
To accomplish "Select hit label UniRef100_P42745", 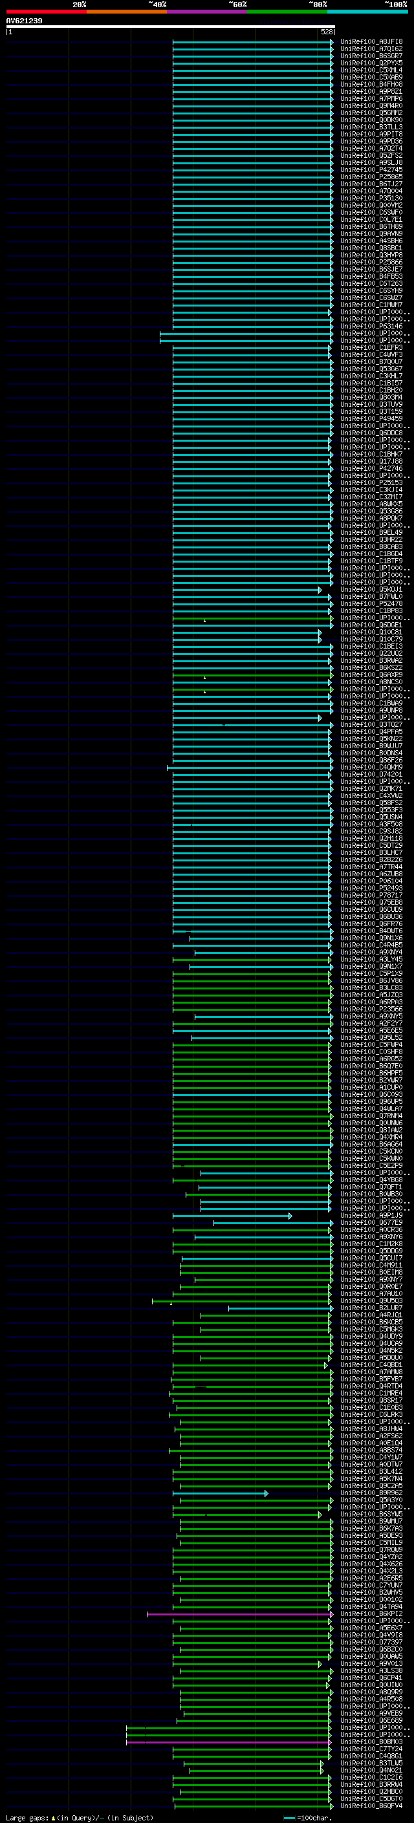I will (x=371, y=170).
